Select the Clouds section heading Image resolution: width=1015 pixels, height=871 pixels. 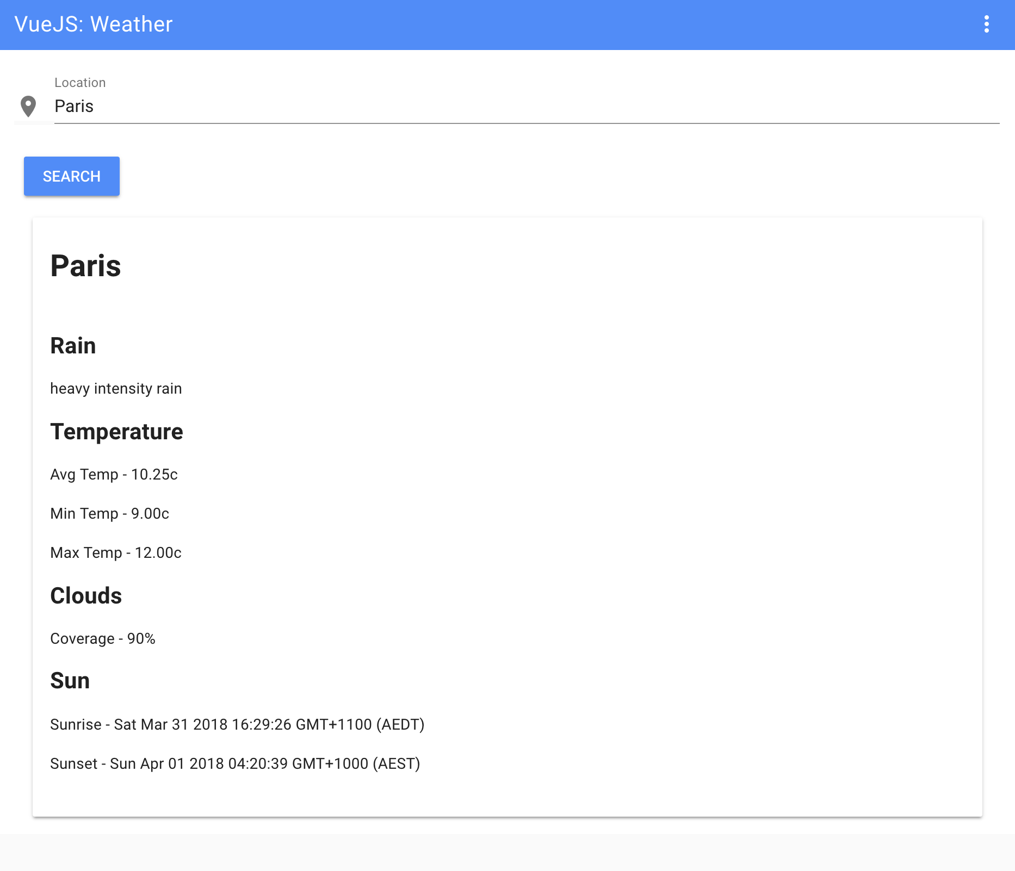pos(86,596)
